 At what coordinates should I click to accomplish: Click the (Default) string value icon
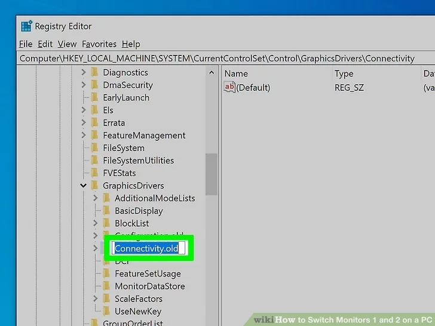[229, 87]
